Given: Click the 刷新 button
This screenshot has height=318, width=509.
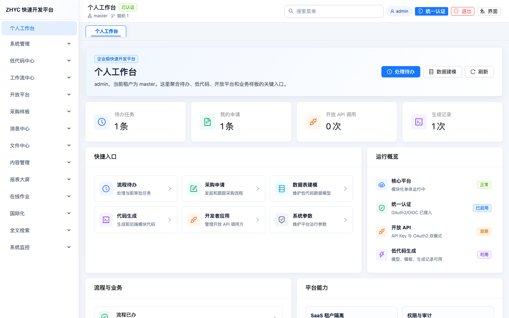Looking at the screenshot, I should pos(479,72).
